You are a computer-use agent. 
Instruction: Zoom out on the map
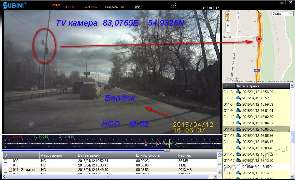point(228,30)
